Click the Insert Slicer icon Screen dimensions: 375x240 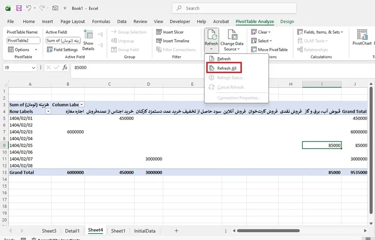click(x=159, y=32)
